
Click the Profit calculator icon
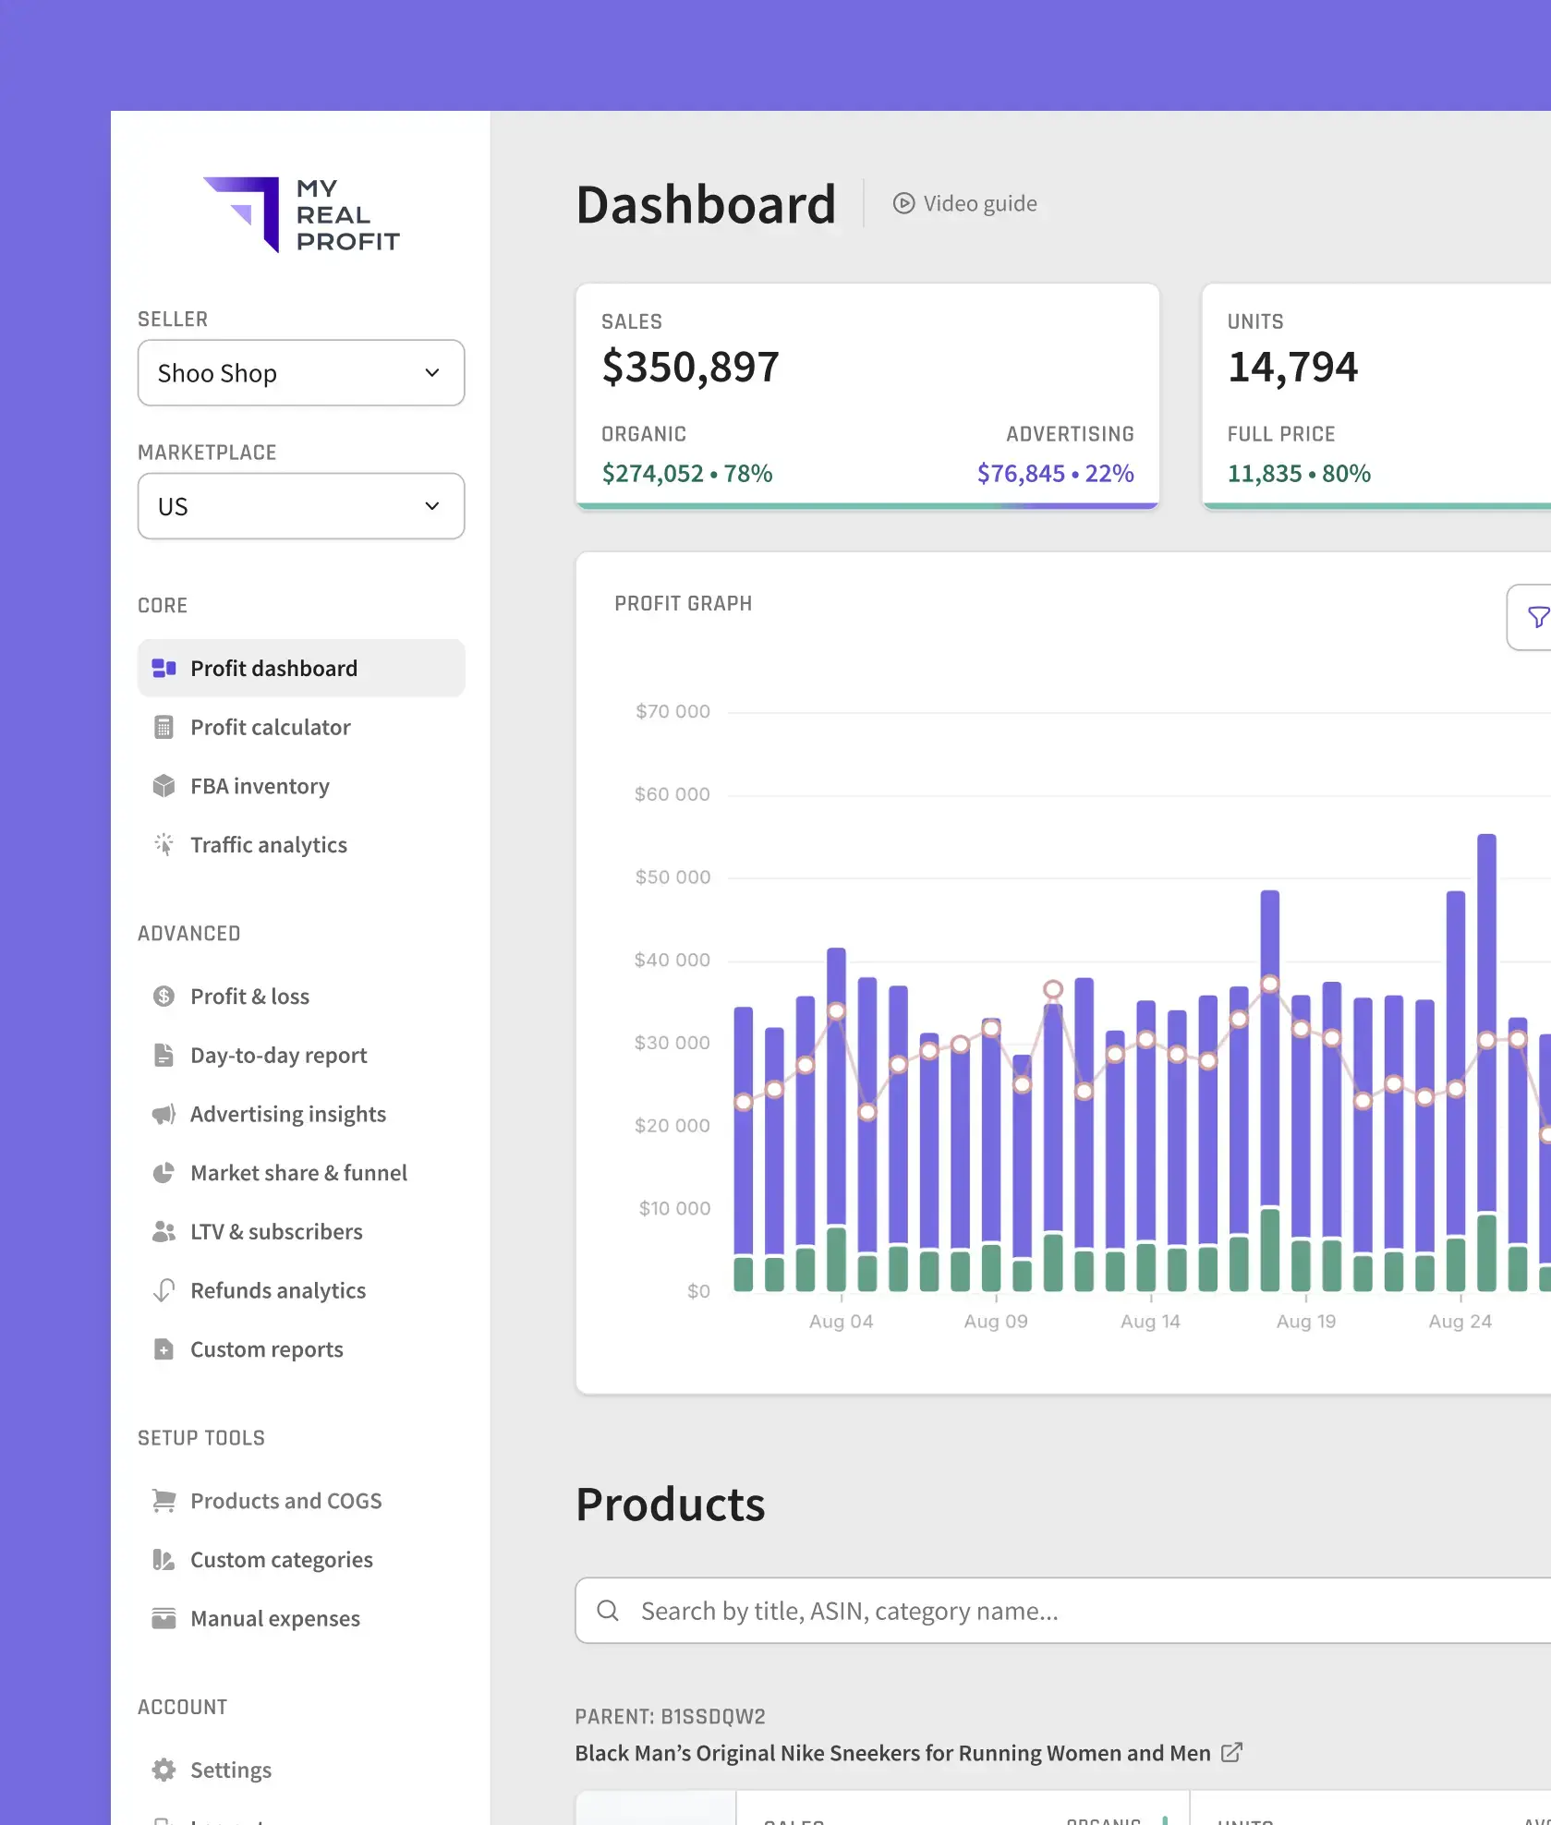point(164,728)
